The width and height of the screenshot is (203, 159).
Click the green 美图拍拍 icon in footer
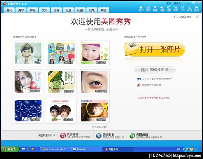coord(132,136)
